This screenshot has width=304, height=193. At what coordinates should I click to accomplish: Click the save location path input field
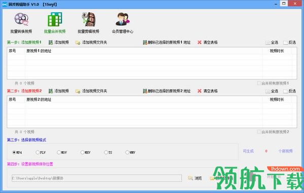(97, 178)
